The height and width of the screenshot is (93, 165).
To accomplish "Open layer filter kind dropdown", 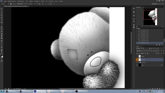I will (x=140, y=48).
